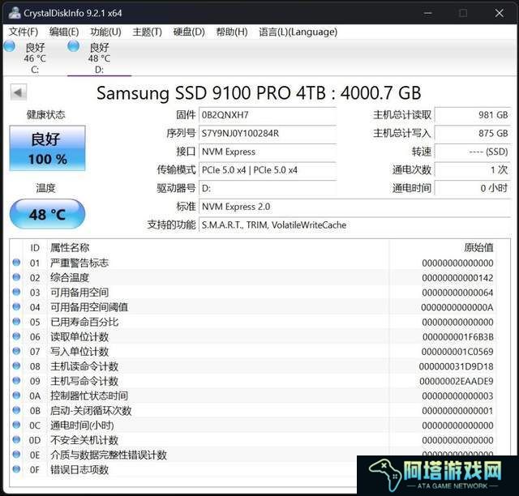
Task: Click status dot for attribute 06 读取单位计数
Action: pyautogui.click(x=16, y=336)
